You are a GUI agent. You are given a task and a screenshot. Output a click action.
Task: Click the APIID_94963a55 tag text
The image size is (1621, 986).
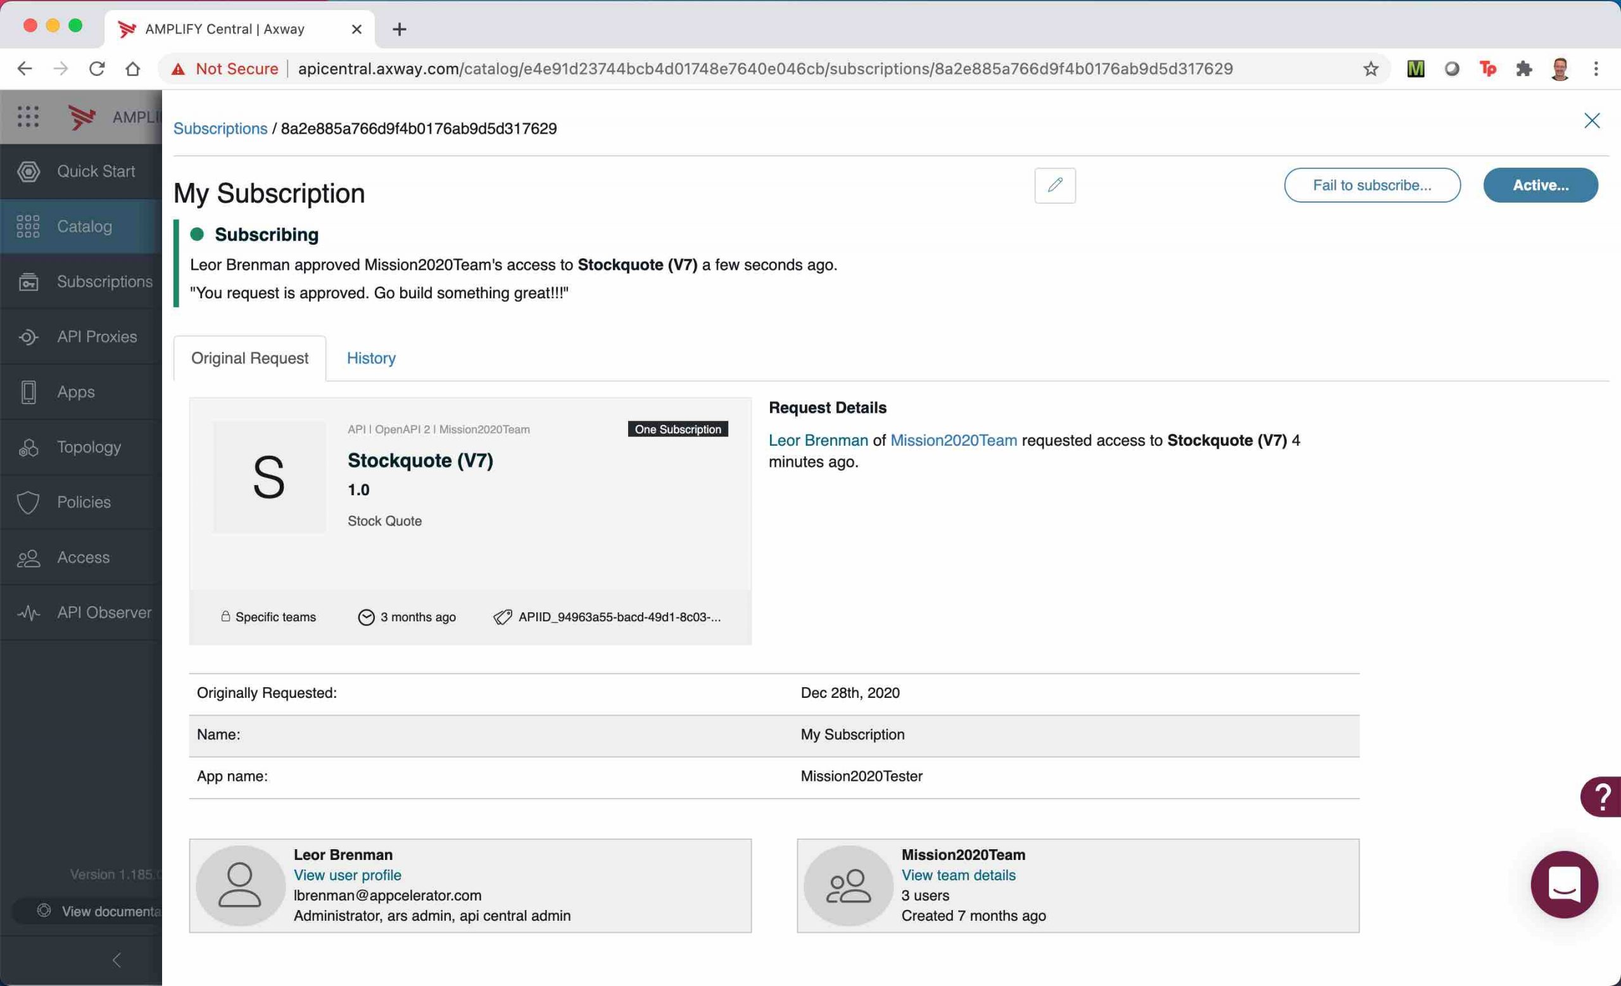tap(619, 617)
